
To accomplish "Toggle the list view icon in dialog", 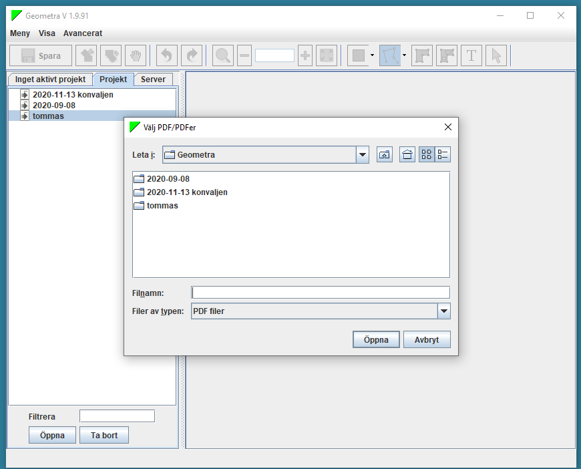I will click(427, 154).
